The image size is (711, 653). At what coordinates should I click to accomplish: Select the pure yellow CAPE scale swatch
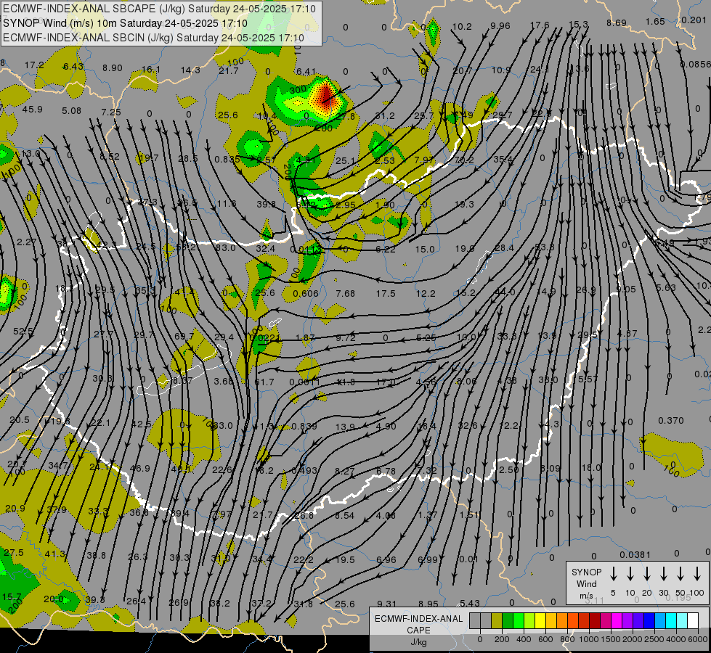[540, 621]
